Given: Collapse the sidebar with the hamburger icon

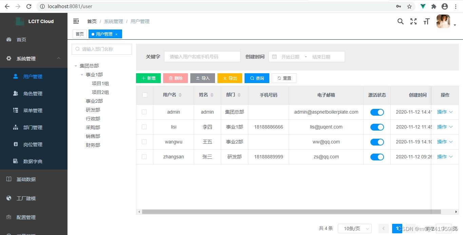Looking at the screenshot, I should (x=76, y=21).
